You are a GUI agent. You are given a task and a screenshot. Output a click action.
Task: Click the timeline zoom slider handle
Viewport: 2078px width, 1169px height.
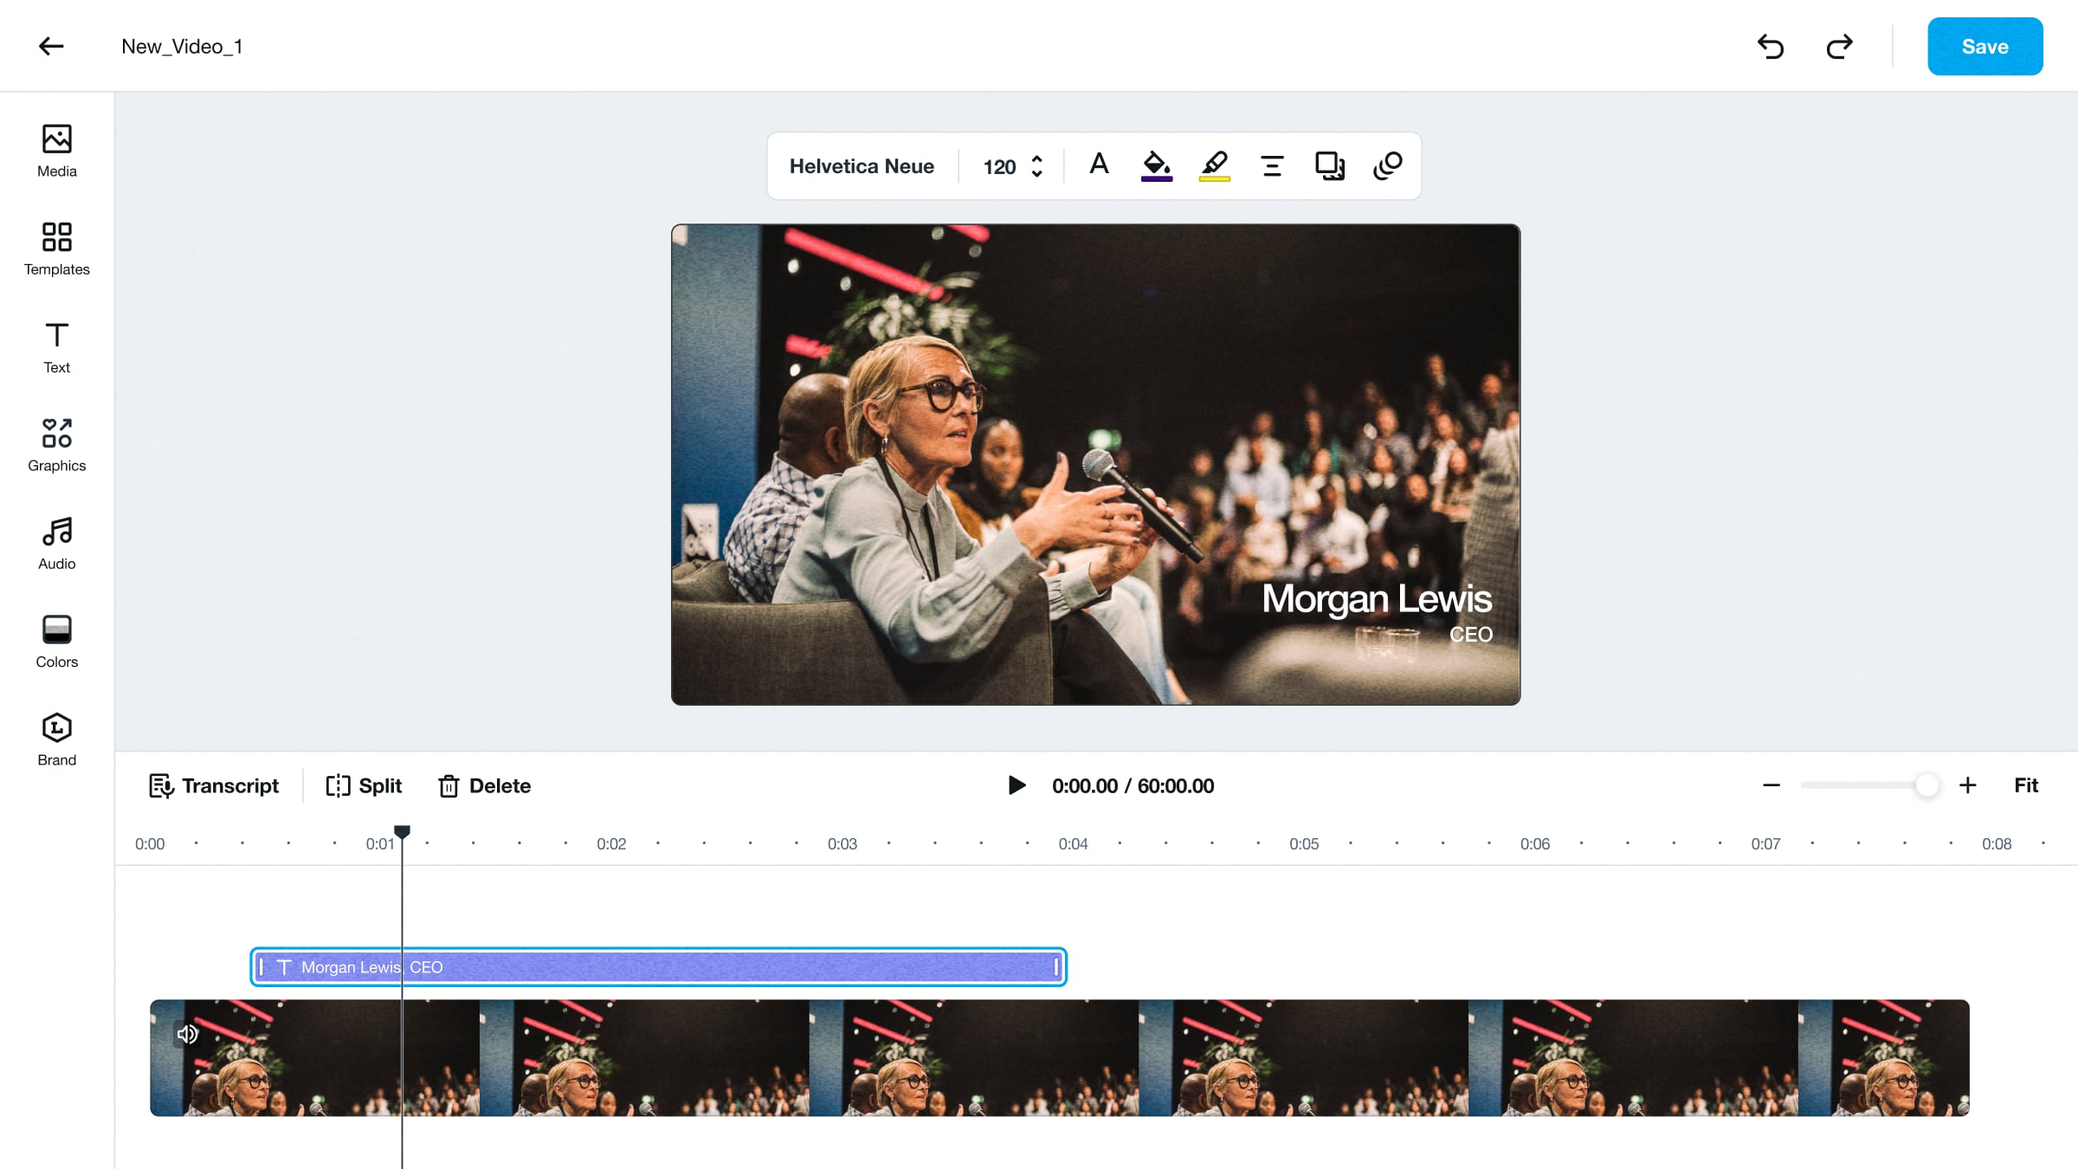click(1926, 785)
